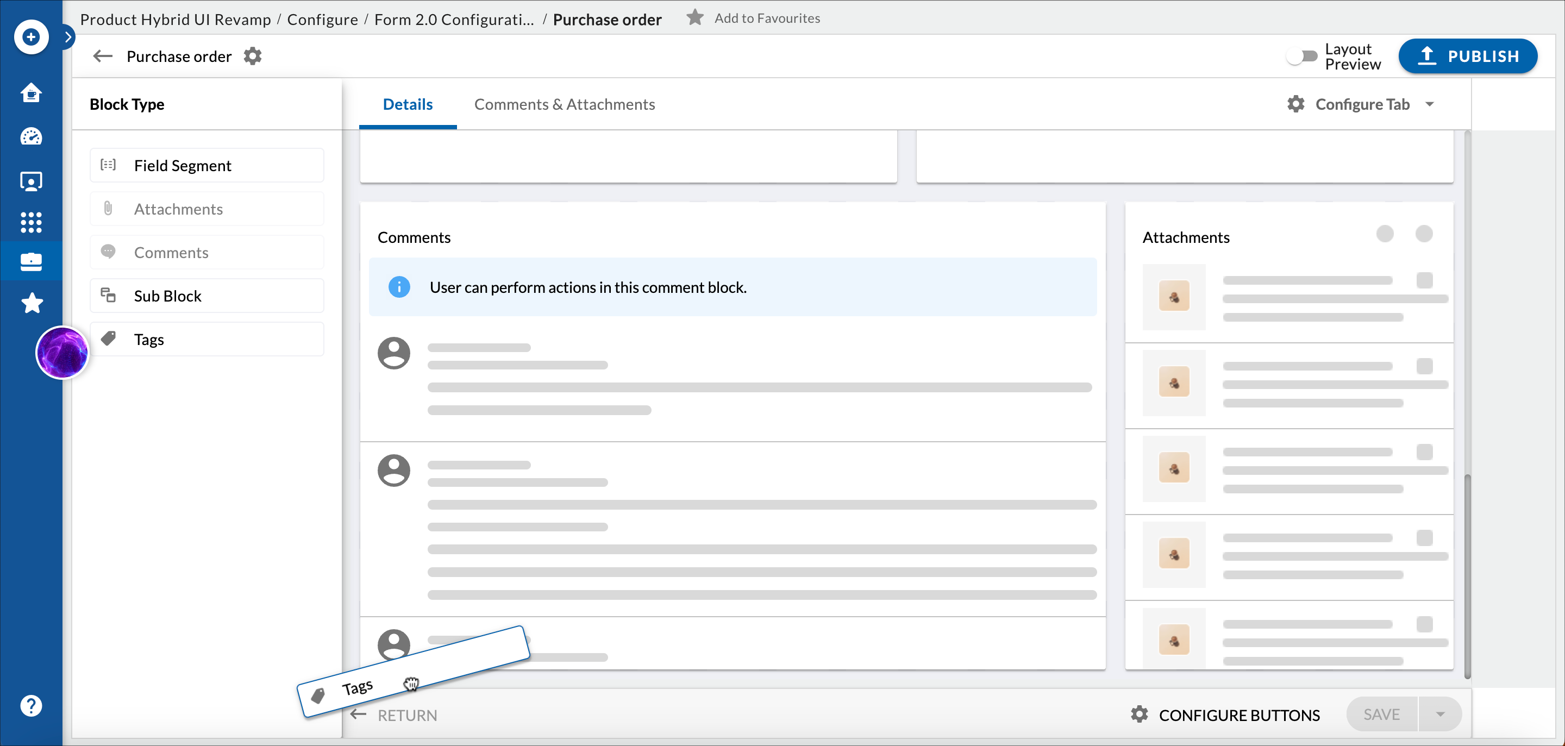The image size is (1565, 746).
Task: Open the Configure breadcrumb link
Action: pyautogui.click(x=322, y=19)
